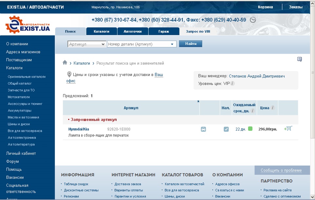Click scrollbar down arrow at bottom right

pyautogui.click(x=312, y=197)
